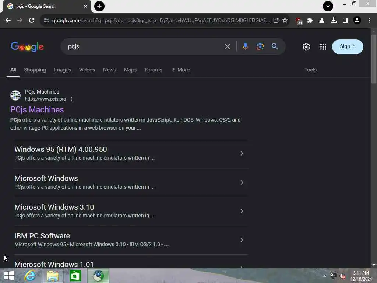The height and width of the screenshot is (283, 377).
Task: Expand chevron for Windows 95 (RTM) row
Action: click(x=242, y=153)
